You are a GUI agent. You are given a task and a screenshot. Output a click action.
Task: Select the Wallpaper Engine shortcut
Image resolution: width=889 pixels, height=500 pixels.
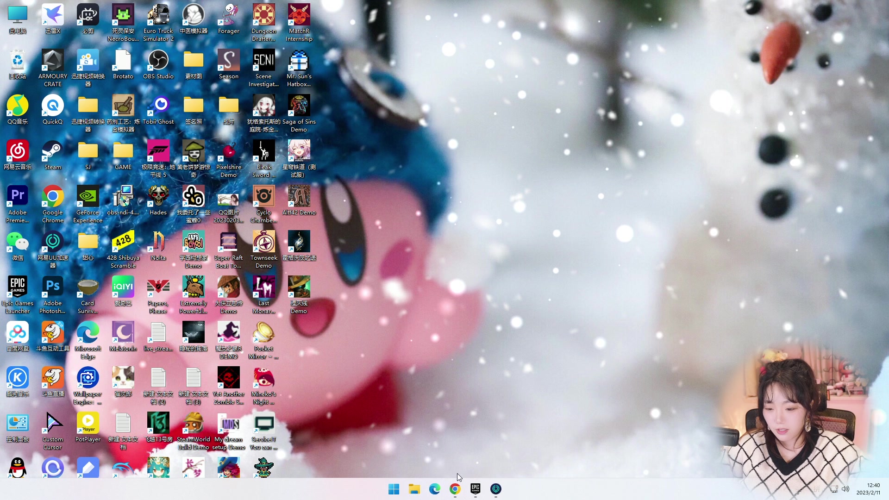click(88, 386)
